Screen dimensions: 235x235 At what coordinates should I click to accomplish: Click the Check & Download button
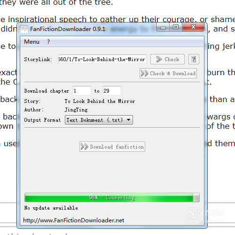[168, 73]
